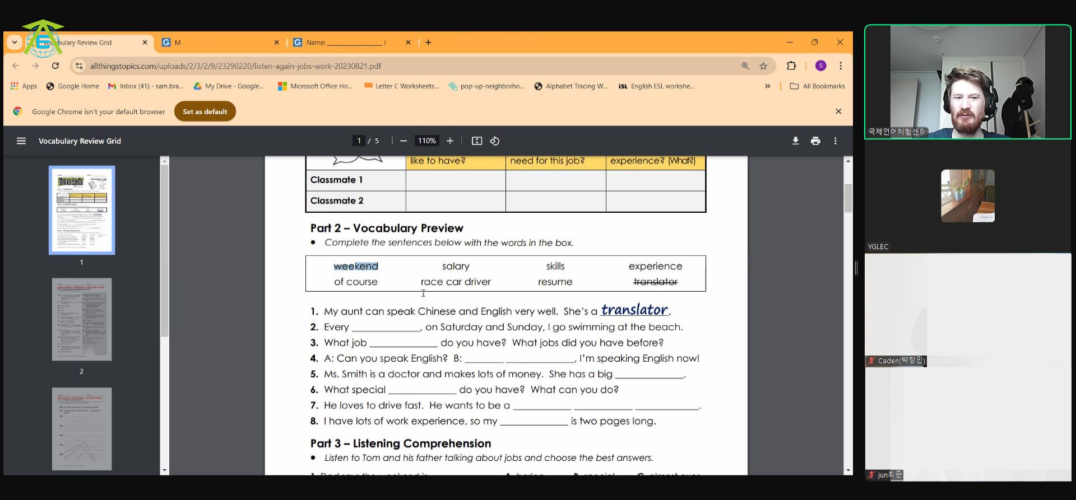Select page 2 thumbnail in sidebar
The image size is (1076, 500).
point(82,319)
